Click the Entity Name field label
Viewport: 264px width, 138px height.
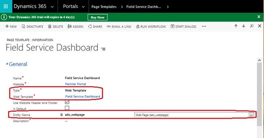(22, 115)
